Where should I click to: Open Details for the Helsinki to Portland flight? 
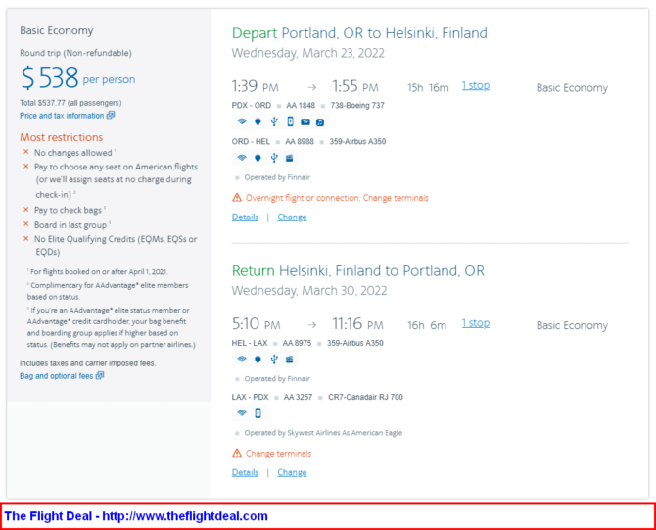point(245,472)
